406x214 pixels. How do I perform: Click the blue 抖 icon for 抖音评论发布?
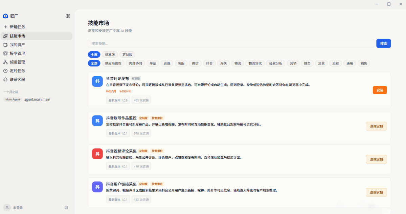(97, 81)
